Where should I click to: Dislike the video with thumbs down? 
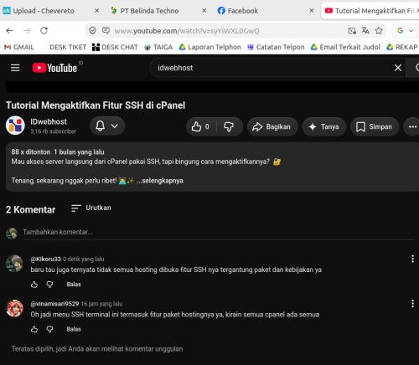229,126
